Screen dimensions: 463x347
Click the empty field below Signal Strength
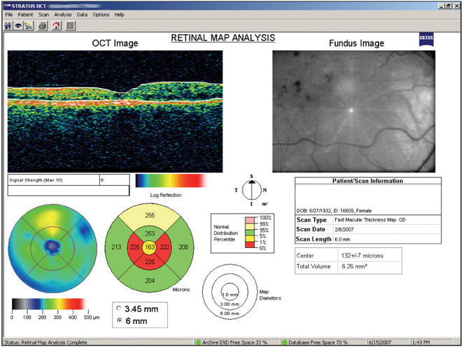69,191
